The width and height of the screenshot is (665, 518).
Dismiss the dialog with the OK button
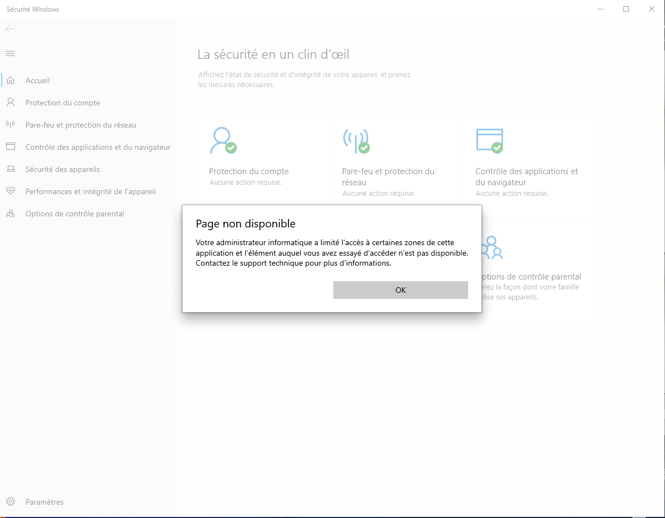(400, 290)
